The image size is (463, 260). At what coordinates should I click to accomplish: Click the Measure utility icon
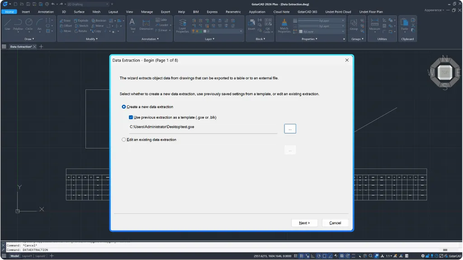(x=374, y=24)
